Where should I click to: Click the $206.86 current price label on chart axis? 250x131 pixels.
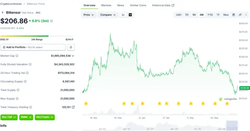[245, 88]
